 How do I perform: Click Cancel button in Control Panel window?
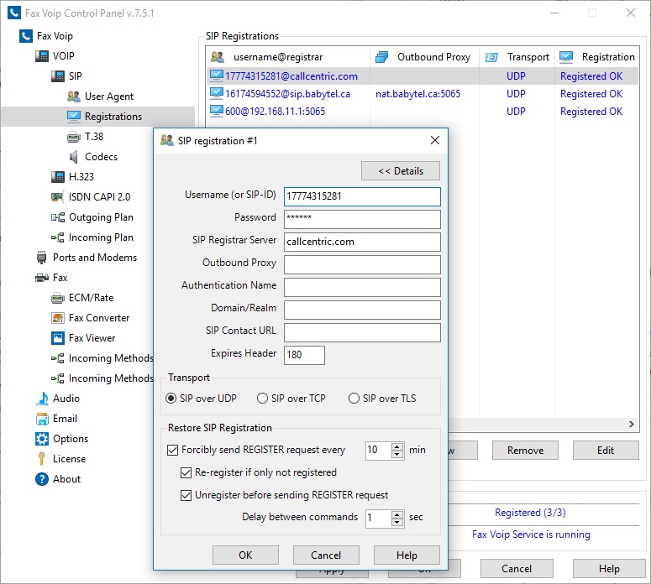(x=517, y=569)
